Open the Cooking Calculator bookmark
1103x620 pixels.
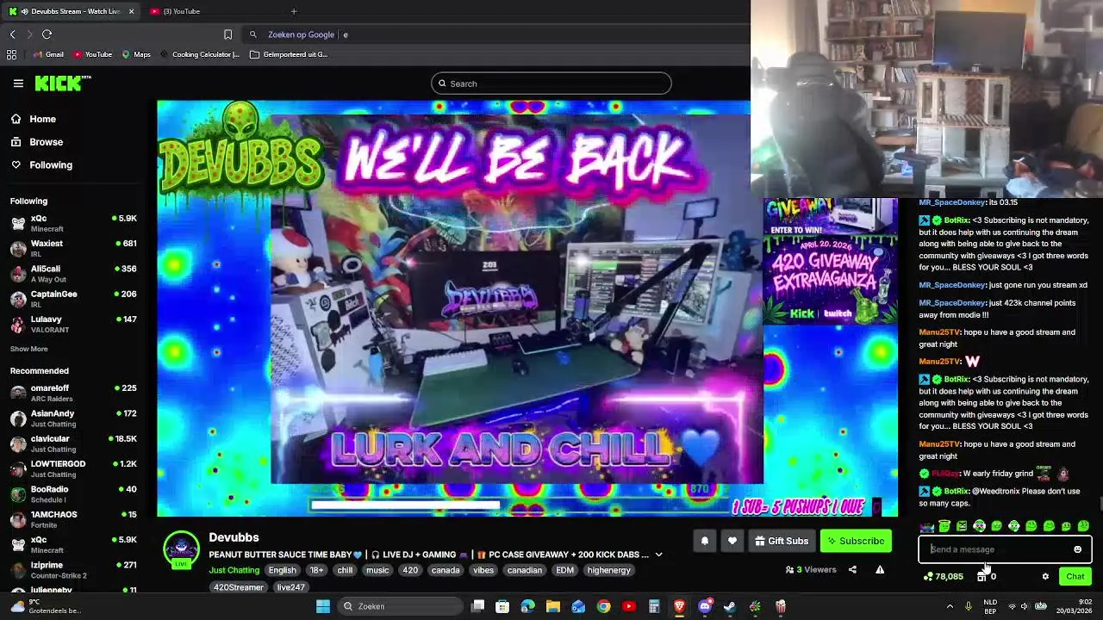(200, 54)
